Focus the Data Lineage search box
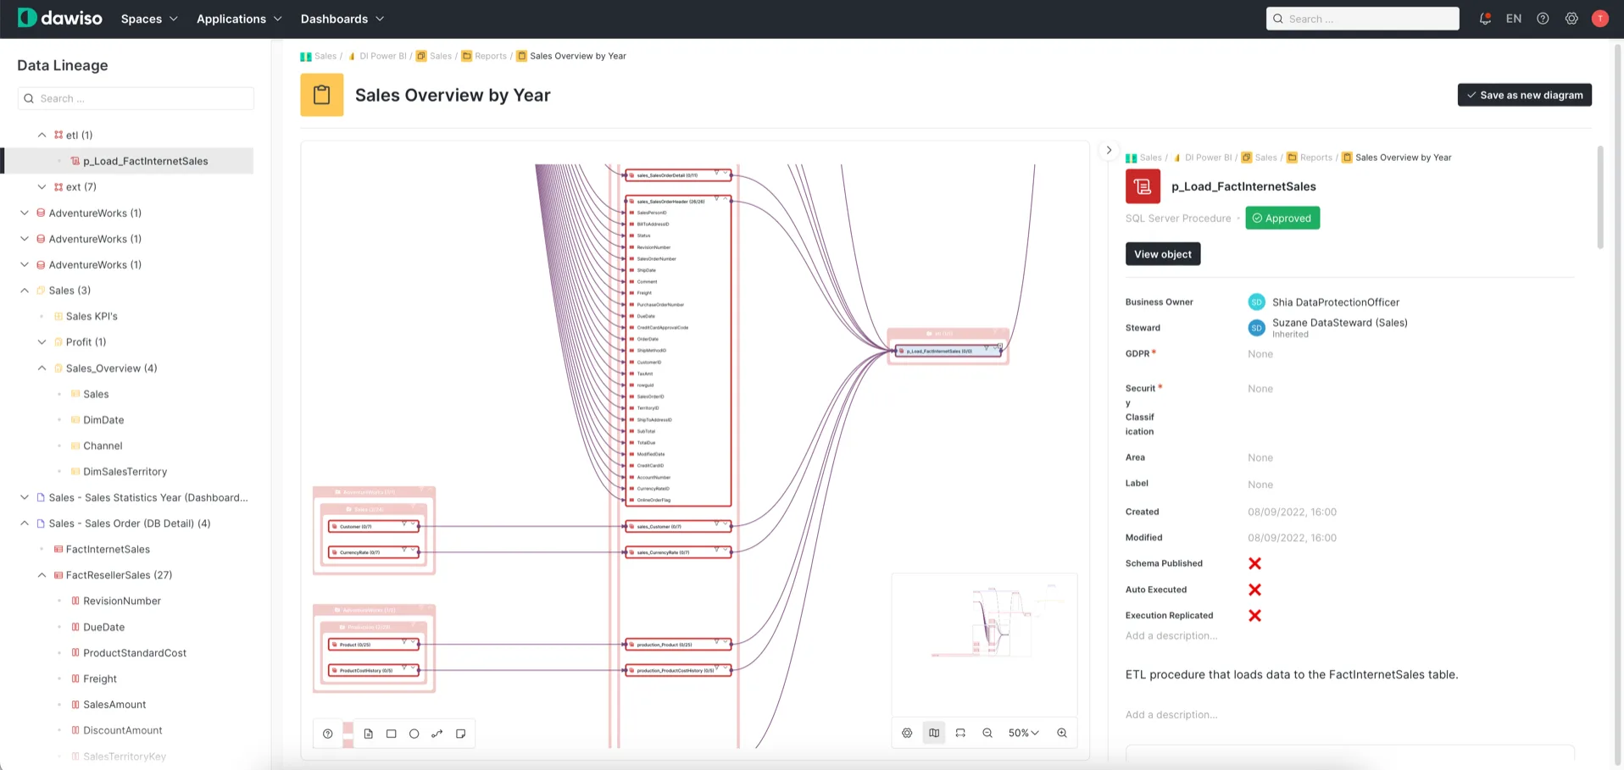The image size is (1624, 770). tap(136, 98)
